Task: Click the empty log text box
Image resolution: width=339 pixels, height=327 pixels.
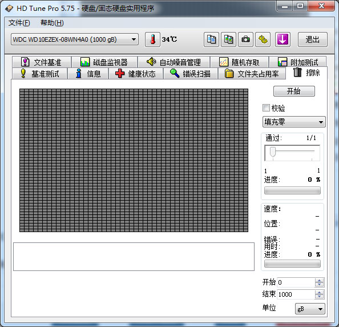Action: click(x=134, y=257)
